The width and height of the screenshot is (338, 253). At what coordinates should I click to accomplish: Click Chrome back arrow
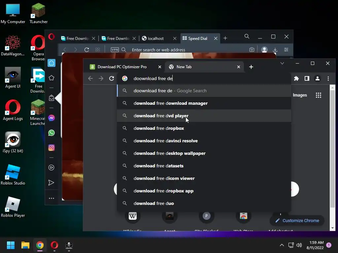point(90,78)
